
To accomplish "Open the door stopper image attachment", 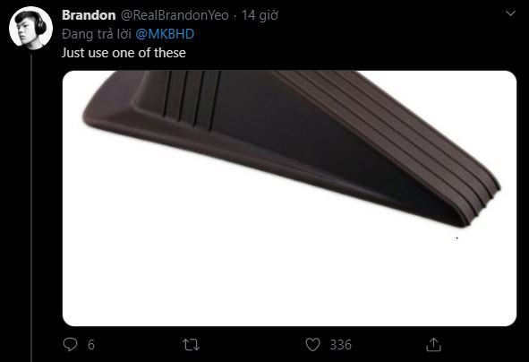I will [289, 198].
